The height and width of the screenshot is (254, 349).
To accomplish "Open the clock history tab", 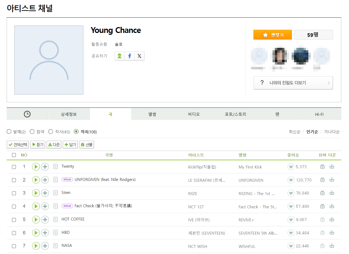I will [27, 114].
